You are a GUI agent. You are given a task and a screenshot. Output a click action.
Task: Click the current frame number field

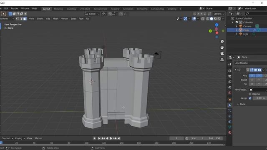(176, 138)
